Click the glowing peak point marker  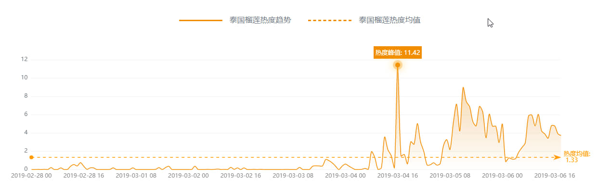(398, 65)
